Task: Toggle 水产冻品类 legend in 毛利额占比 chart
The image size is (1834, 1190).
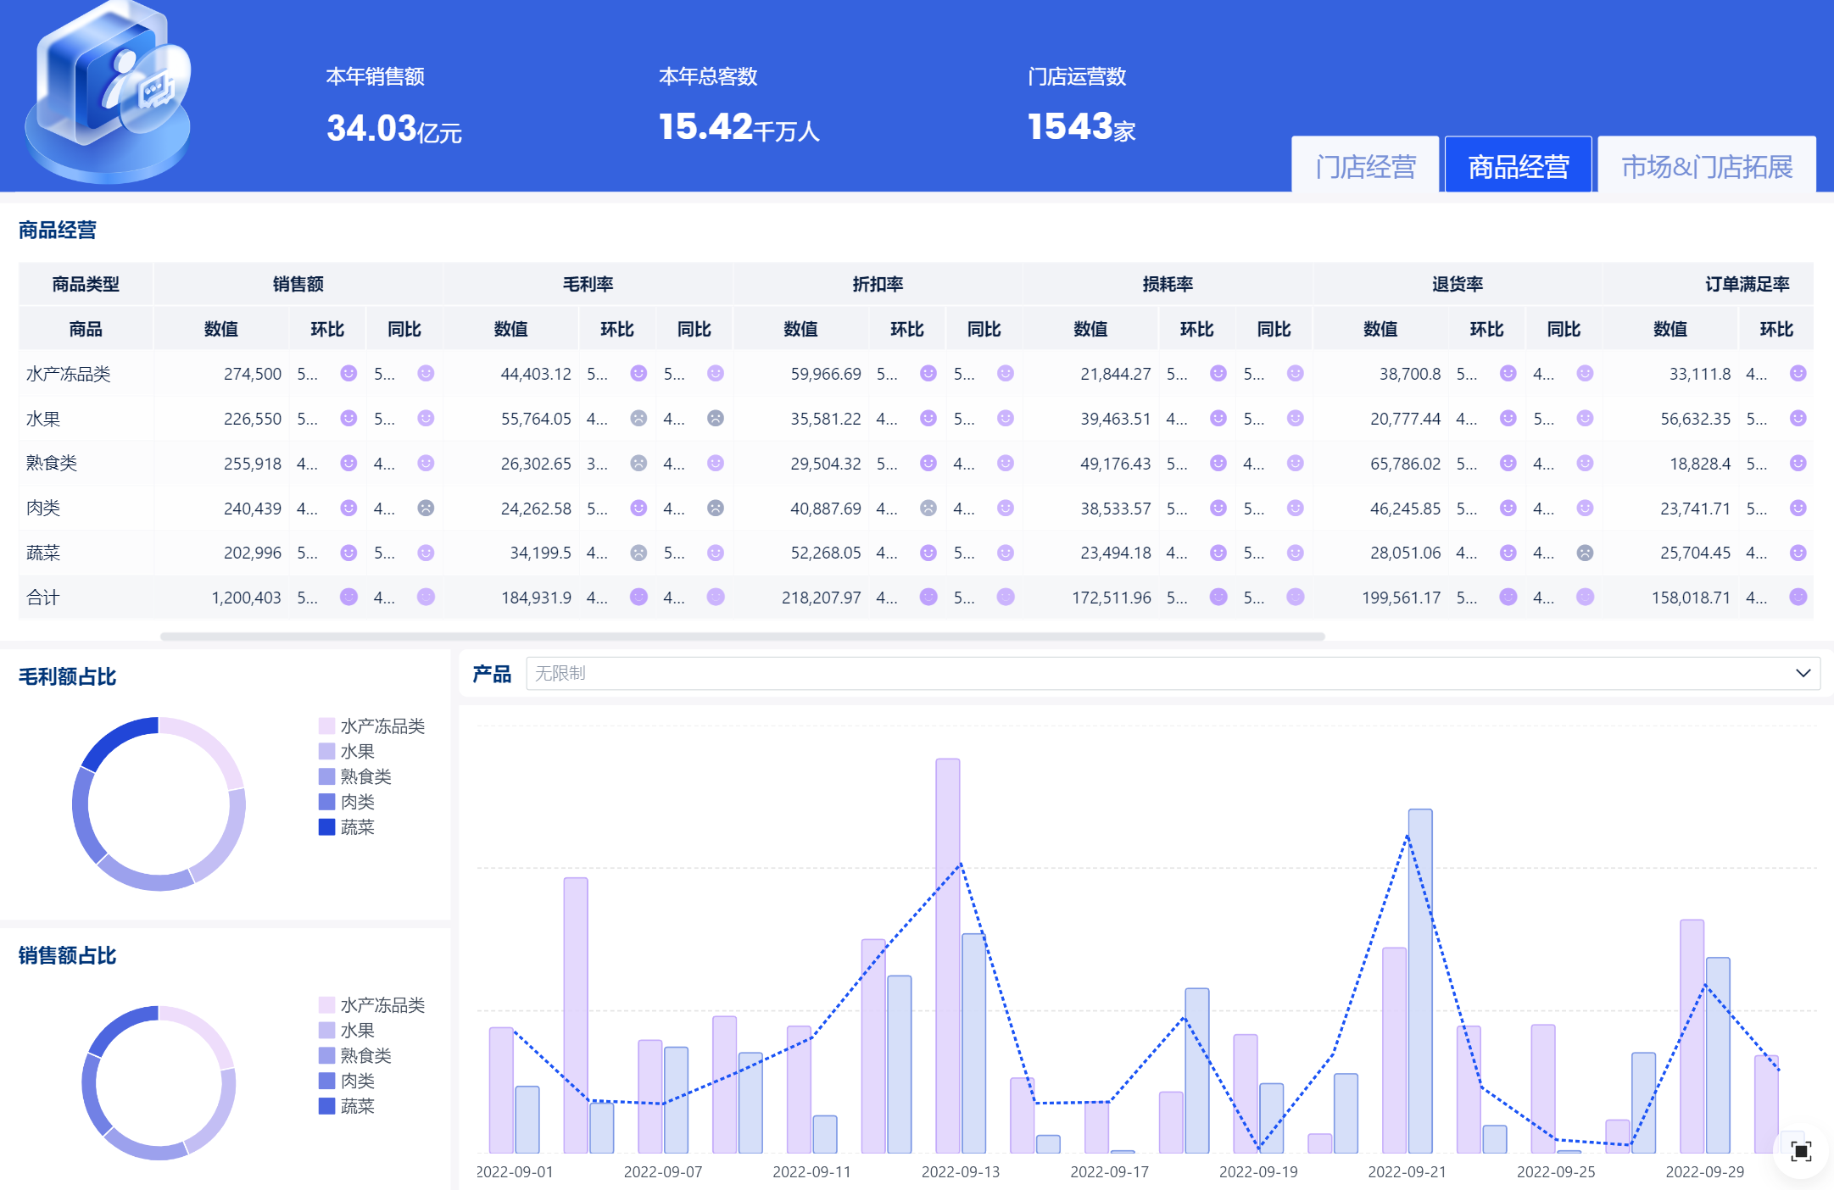Action: 382,726
